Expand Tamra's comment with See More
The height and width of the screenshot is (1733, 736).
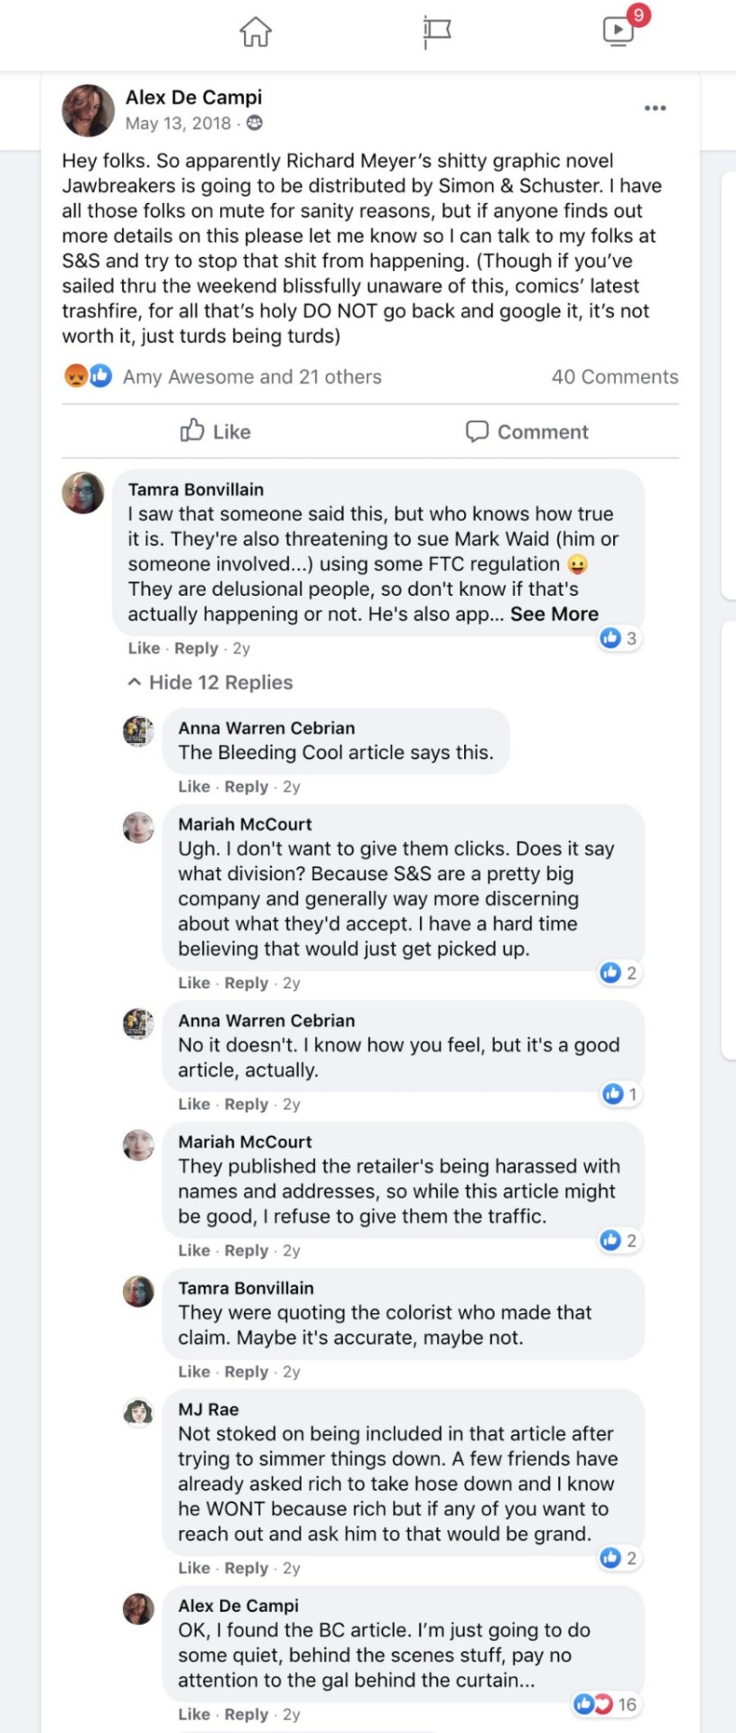(554, 615)
